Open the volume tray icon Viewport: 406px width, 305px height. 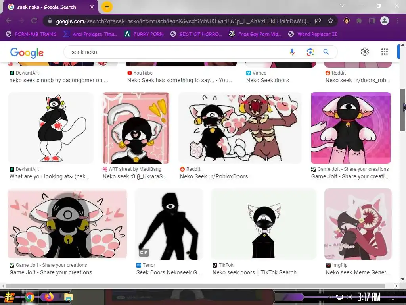349,297
